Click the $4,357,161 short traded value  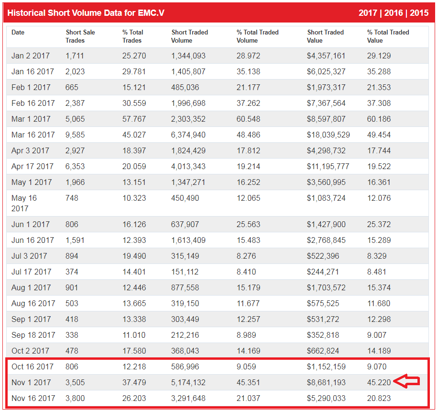tap(326, 56)
